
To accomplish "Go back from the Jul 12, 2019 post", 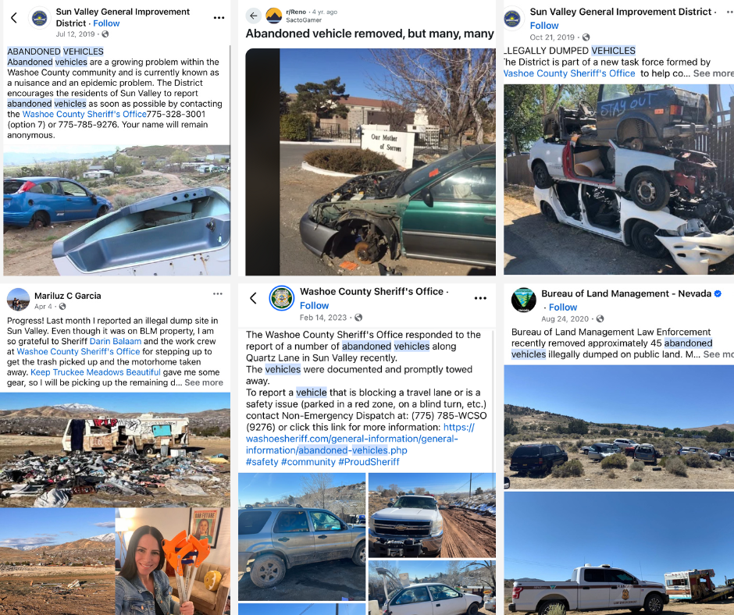I will click(14, 18).
